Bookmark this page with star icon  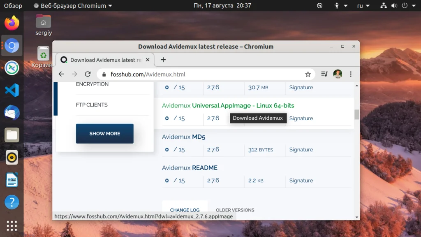pos(308,74)
